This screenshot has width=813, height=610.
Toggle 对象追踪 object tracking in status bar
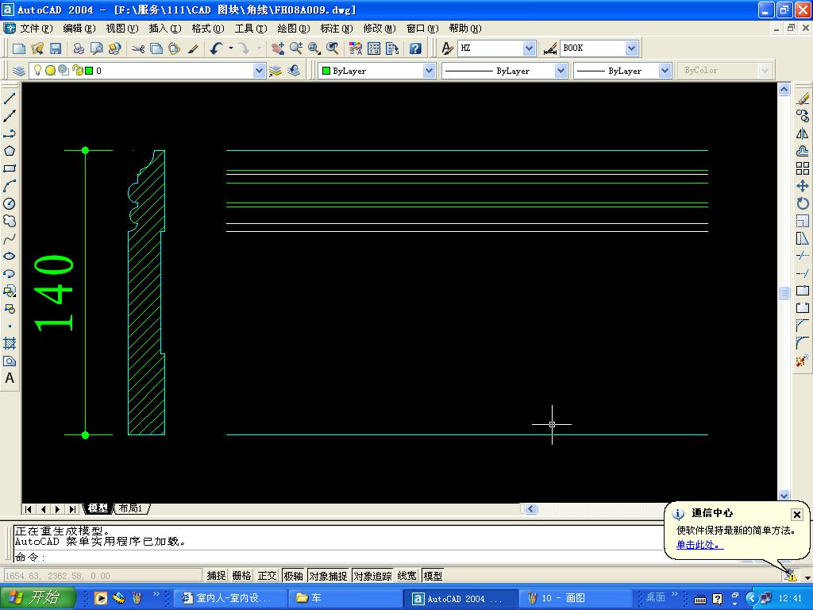pyautogui.click(x=372, y=576)
